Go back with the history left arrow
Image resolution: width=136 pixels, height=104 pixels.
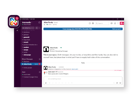(x=37, y=28)
